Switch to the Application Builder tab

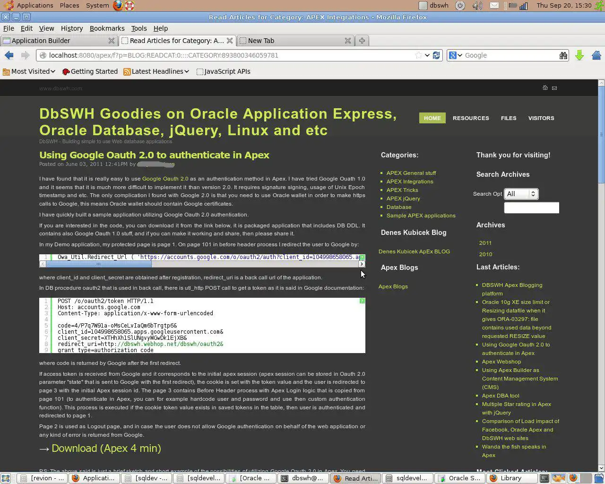59,41
